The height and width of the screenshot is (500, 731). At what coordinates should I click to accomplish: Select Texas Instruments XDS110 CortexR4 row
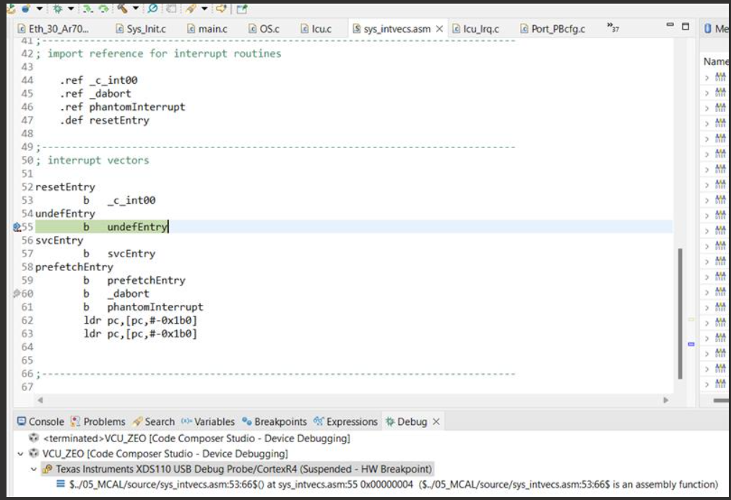tap(237, 469)
